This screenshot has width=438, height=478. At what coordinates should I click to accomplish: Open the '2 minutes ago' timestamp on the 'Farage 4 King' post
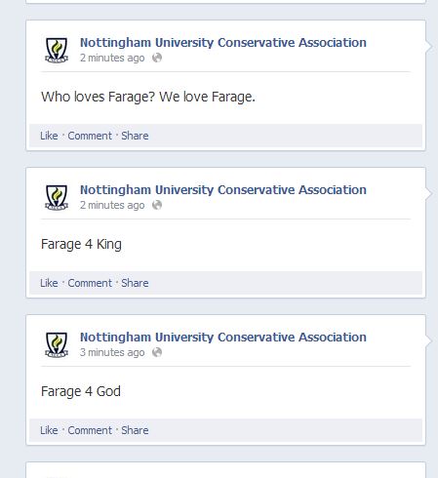click(x=112, y=205)
